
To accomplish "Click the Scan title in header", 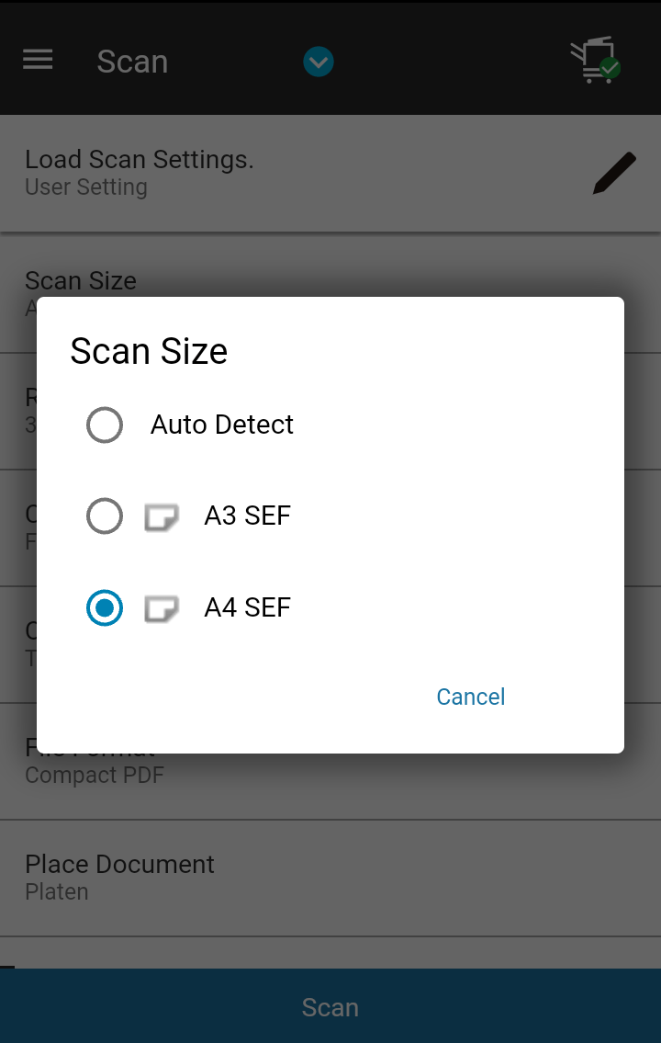I will (x=132, y=62).
